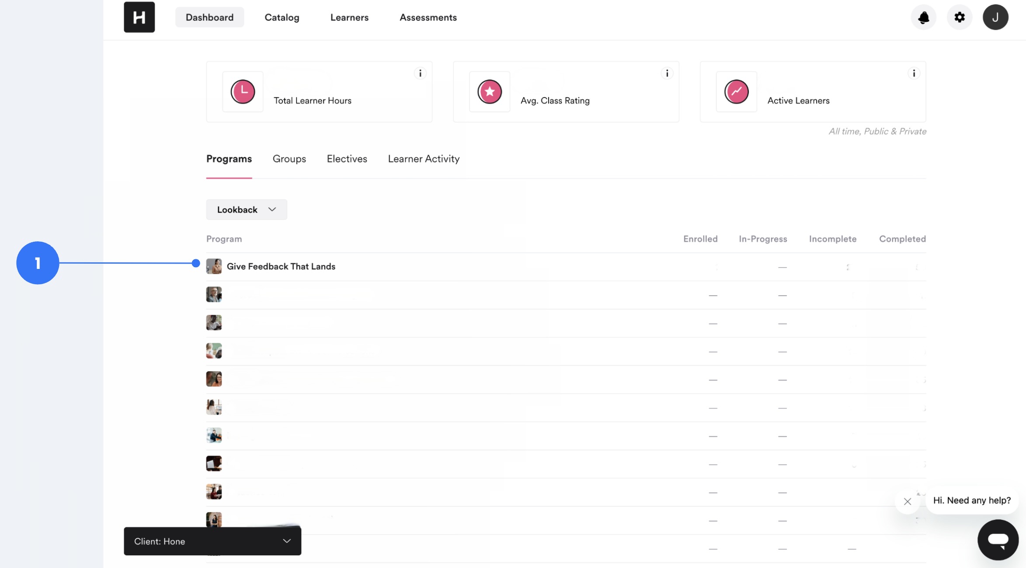The height and width of the screenshot is (568, 1026).
Task: Open the Lookback dropdown
Action: click(246, 209)
